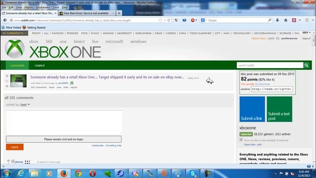This screenshot has width=316, height=178.
Task: Click the blue round extension icon in toolbar
Action: pos(184,20)
